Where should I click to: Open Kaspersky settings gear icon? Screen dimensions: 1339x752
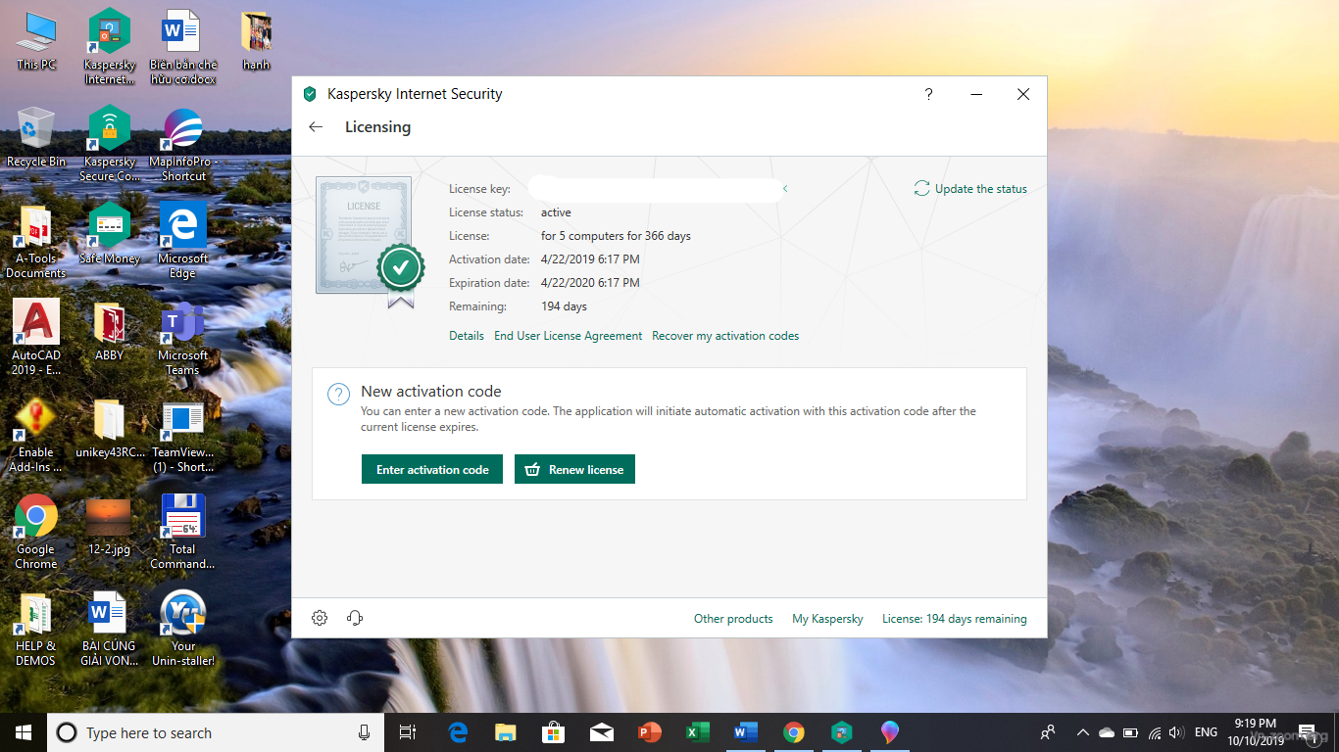click(x=320, y=618)
